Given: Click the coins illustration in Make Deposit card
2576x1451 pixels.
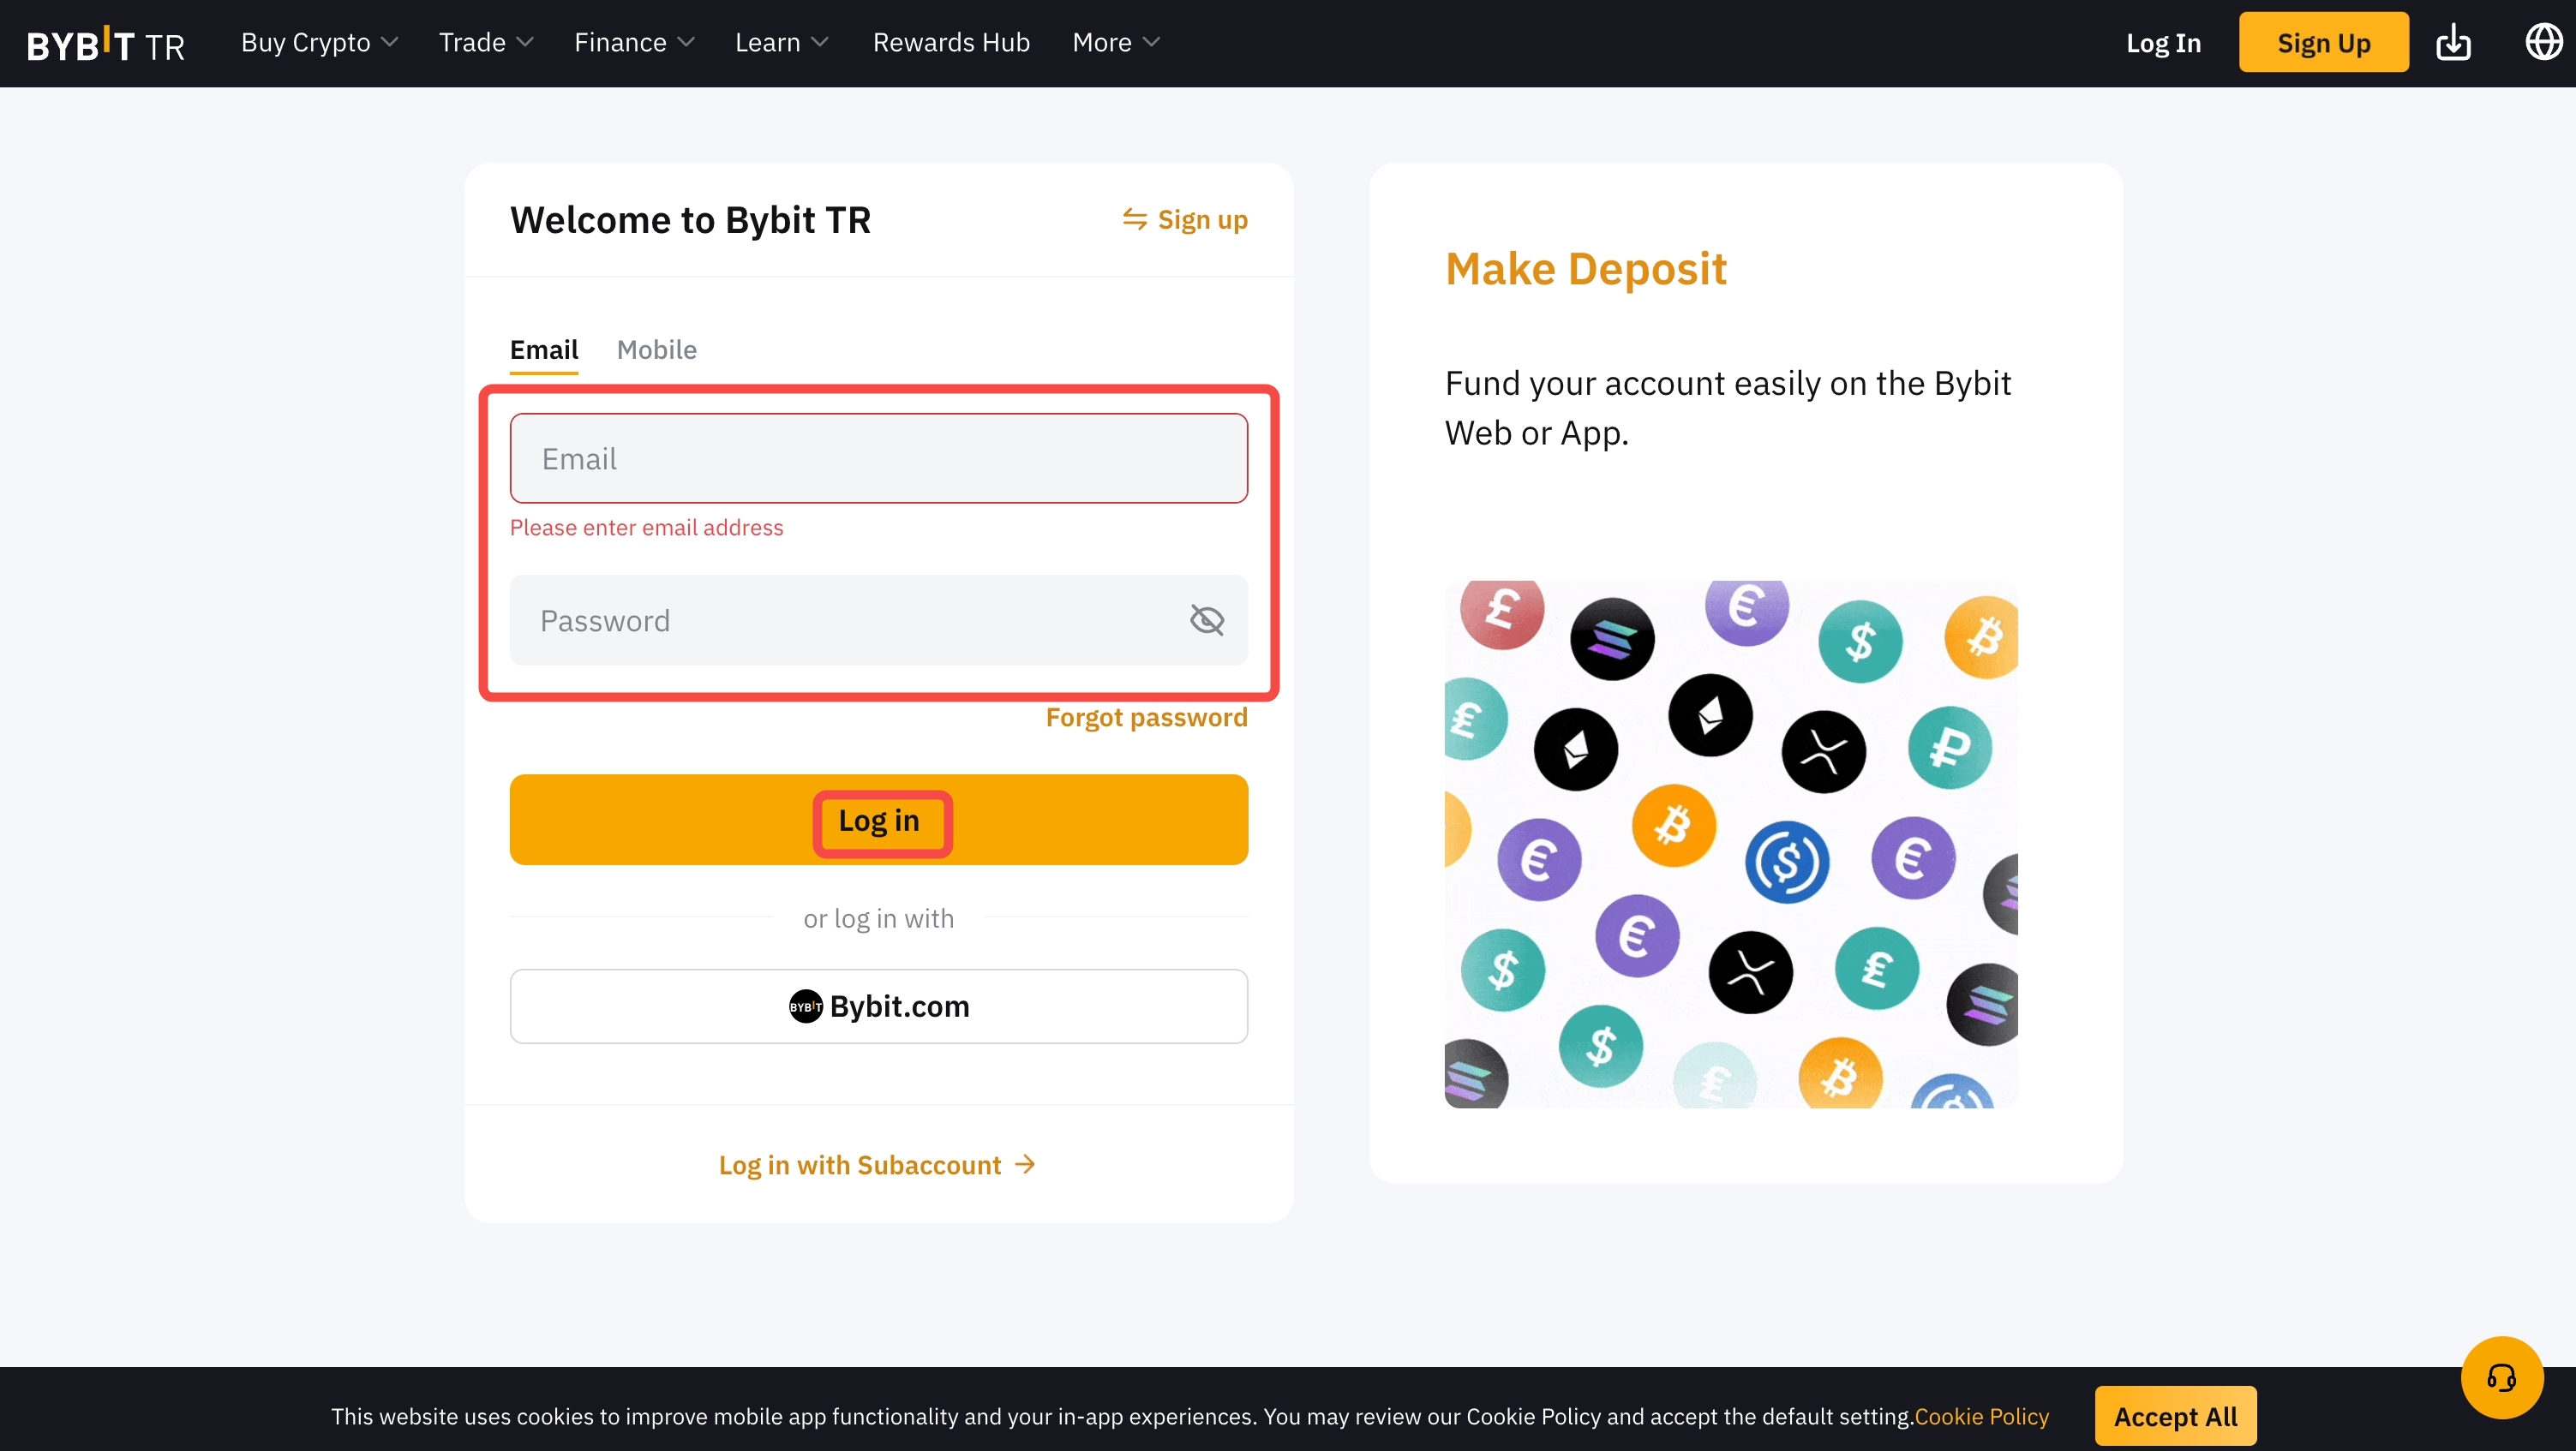Looking at the screenshot, I should pyautogui.click(x=1730, y=844).
